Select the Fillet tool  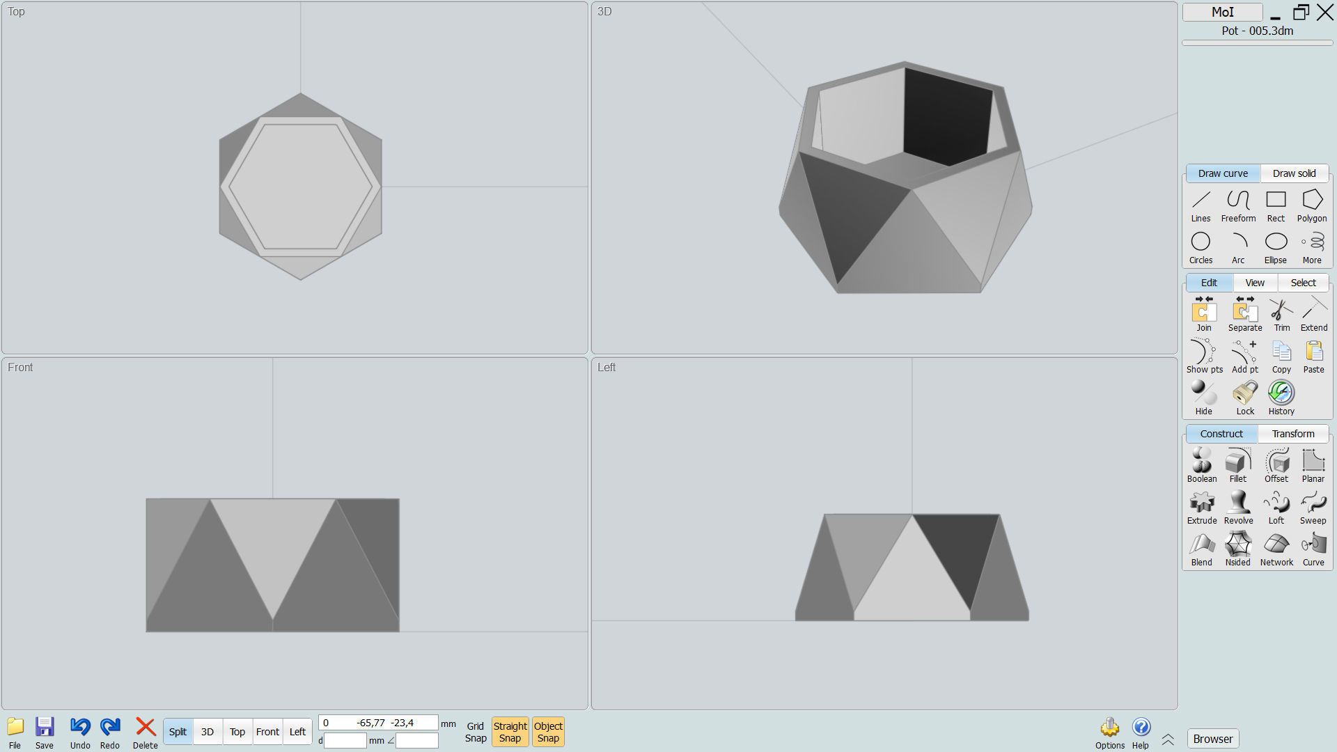[x=1238, y=466]
